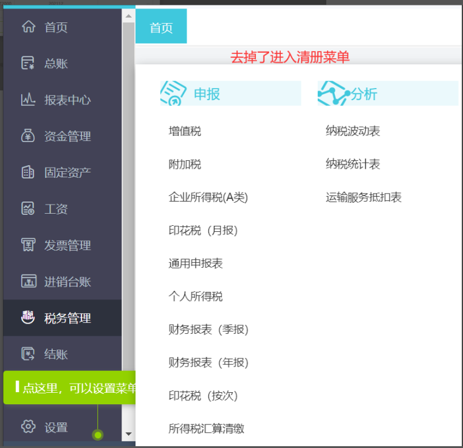Viewport: 463px width, 448px height.
Task: Open the 附加税 declaration link
Action: click(x=185, y=164)
